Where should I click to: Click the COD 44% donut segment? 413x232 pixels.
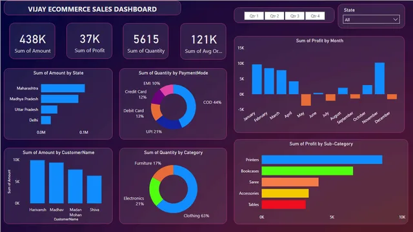191,104
